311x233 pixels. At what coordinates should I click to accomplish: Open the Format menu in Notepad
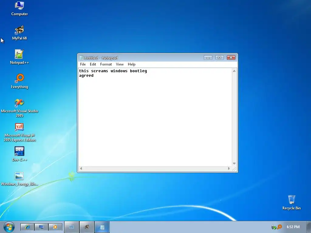pos(106,64)
